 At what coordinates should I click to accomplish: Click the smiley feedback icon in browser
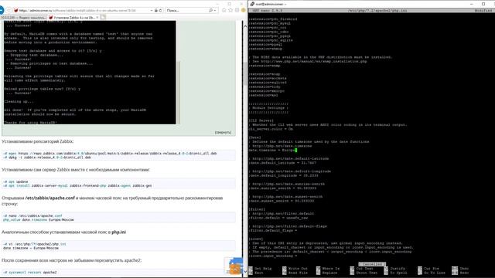(244, 10)
